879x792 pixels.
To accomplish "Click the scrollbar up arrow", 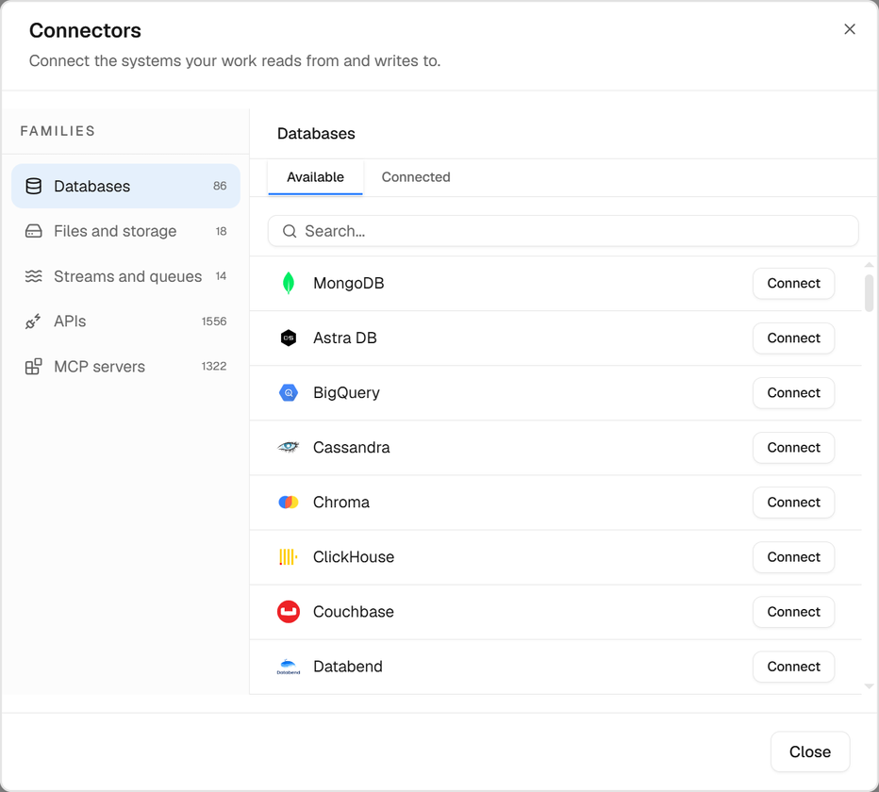I will tap(869, 265).
